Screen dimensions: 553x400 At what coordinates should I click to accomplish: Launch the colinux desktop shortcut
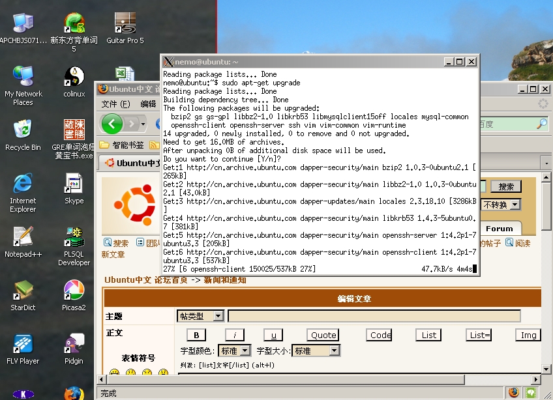pyautogui.click(x=74, y=82)
